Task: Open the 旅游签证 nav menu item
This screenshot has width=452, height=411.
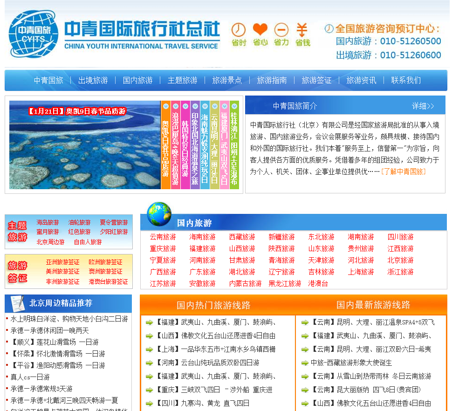Action: tap(316, 81)
